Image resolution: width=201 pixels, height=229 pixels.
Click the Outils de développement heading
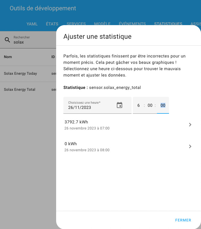point(43,8)
